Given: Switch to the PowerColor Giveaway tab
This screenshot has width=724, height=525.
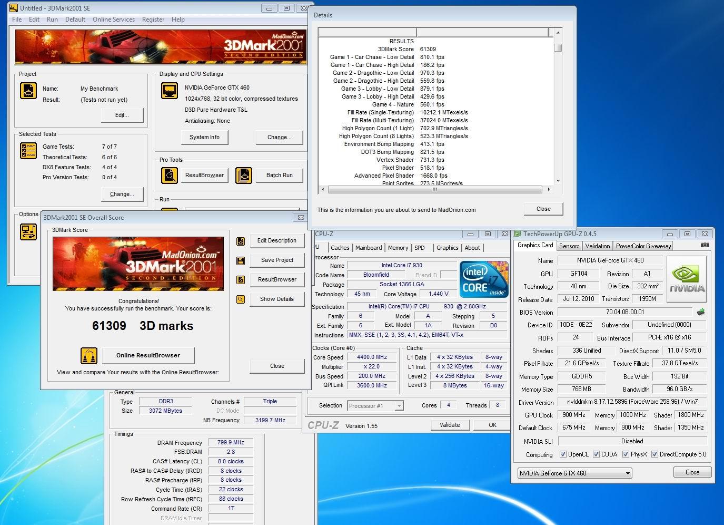Looking at the screenshot, I should [x=643, y=246].
